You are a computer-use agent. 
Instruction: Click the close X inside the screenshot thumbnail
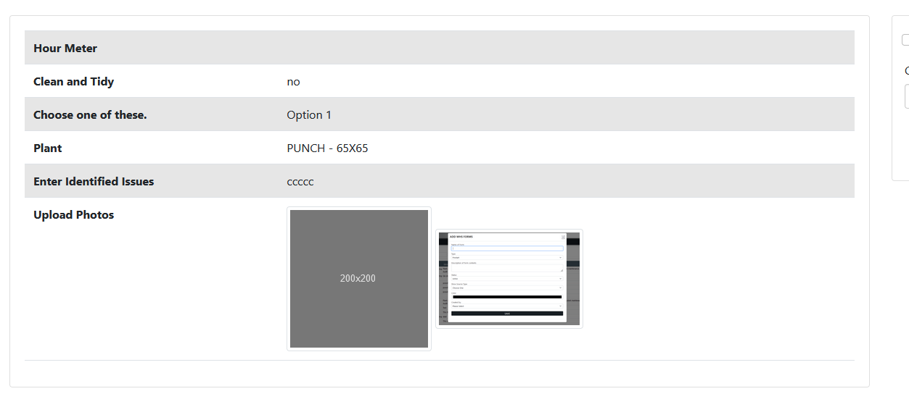[x=563, y=237]
